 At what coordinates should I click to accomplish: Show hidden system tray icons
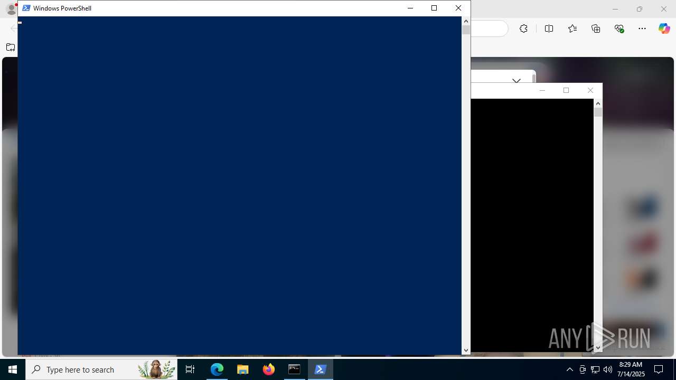569,369
